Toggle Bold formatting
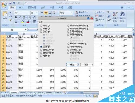Image resolution: width=135 pixels, height=103 pixels. click(16, 17)
